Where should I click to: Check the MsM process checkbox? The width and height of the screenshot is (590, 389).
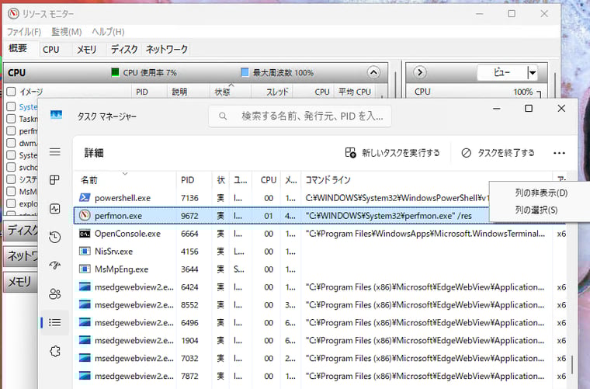12,191
